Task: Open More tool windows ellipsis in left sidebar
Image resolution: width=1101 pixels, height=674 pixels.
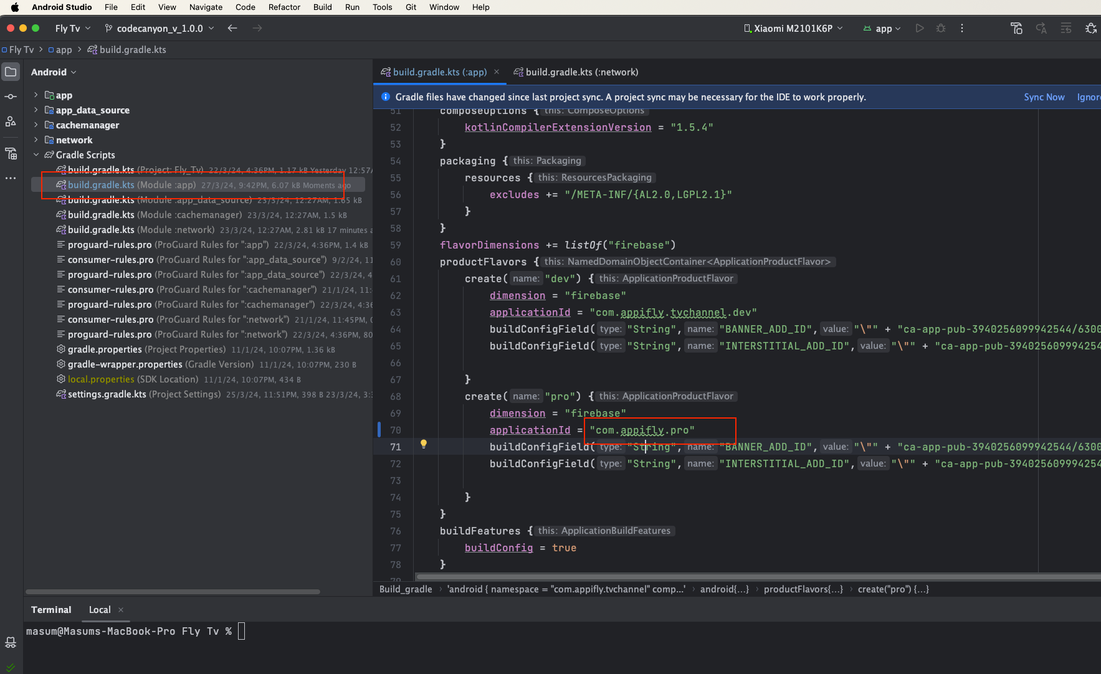Action: [11, 178]
